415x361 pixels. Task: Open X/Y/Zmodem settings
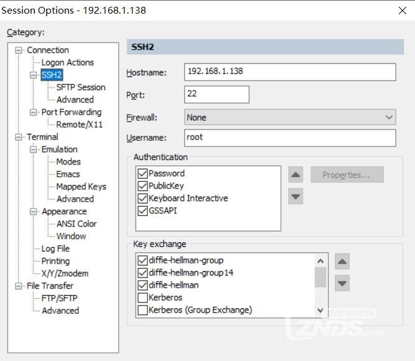65,274
